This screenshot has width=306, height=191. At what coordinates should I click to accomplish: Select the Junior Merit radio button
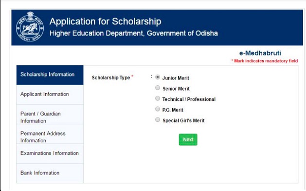coord(158,77)
